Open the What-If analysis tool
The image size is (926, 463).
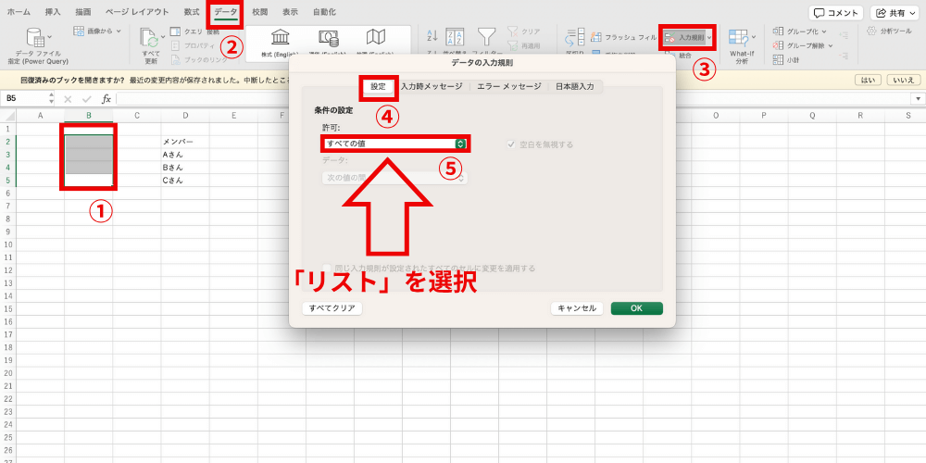click(741, 38)
